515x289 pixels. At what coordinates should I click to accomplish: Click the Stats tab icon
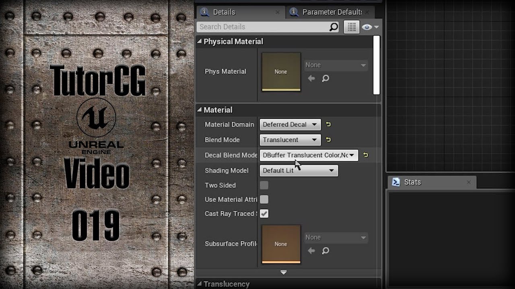pyautogui.click(x=396, y=182)
